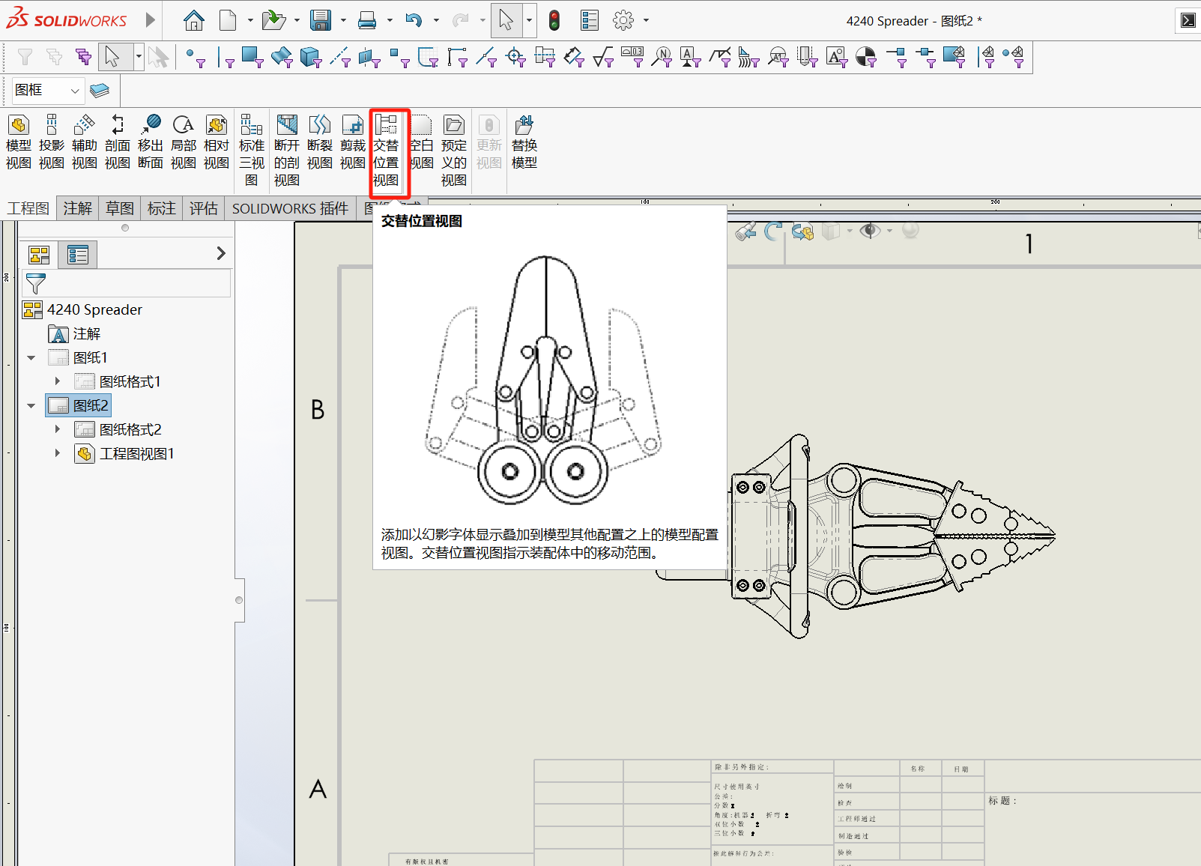
Task: Toggle the hide/show items eye icon
Action: 870,231
